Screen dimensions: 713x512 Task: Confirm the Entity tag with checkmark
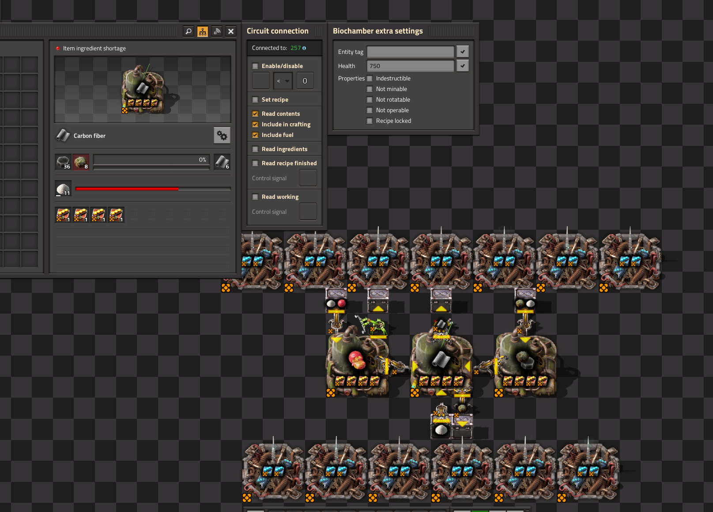tap(463, 52)
